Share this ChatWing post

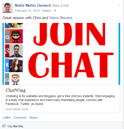tap(33, 118)
